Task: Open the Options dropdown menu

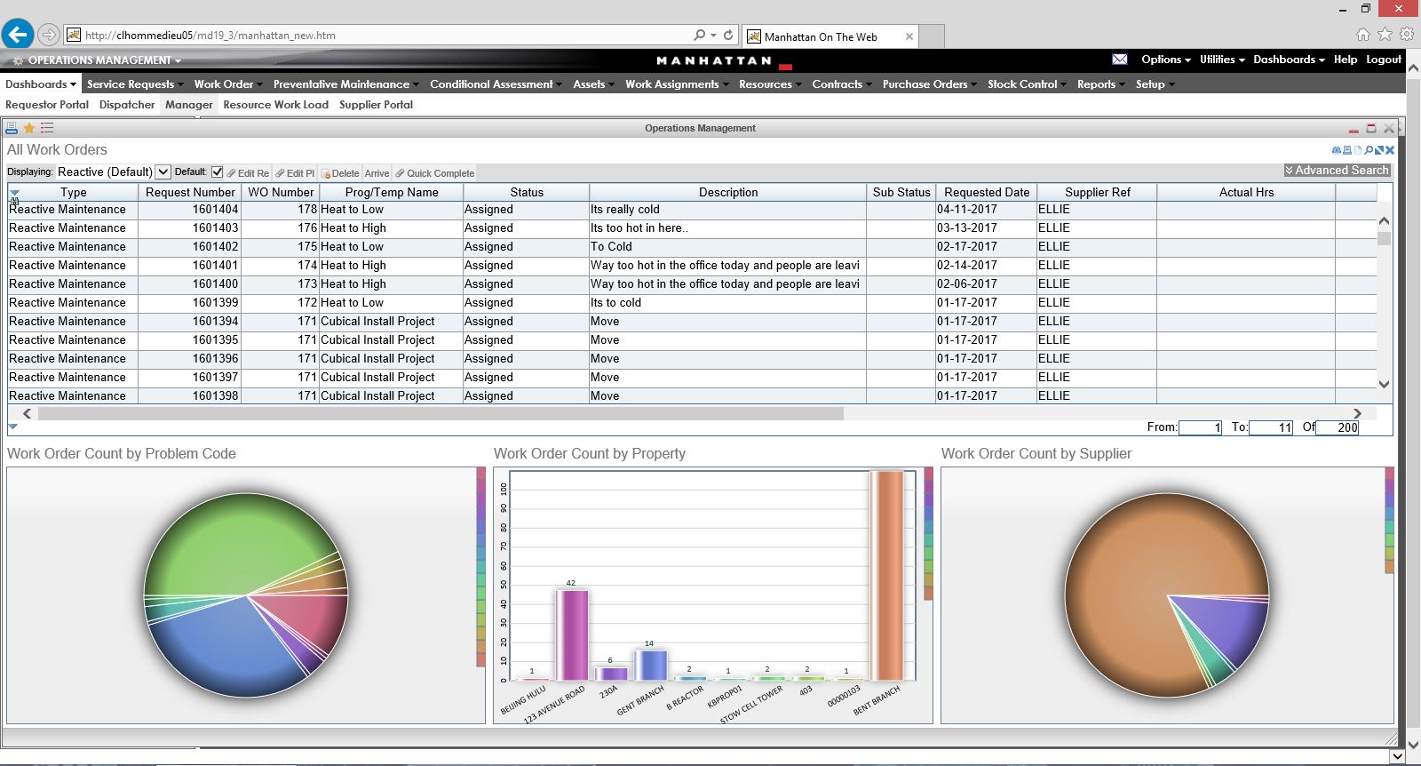Action: (x=1166, y=60)
